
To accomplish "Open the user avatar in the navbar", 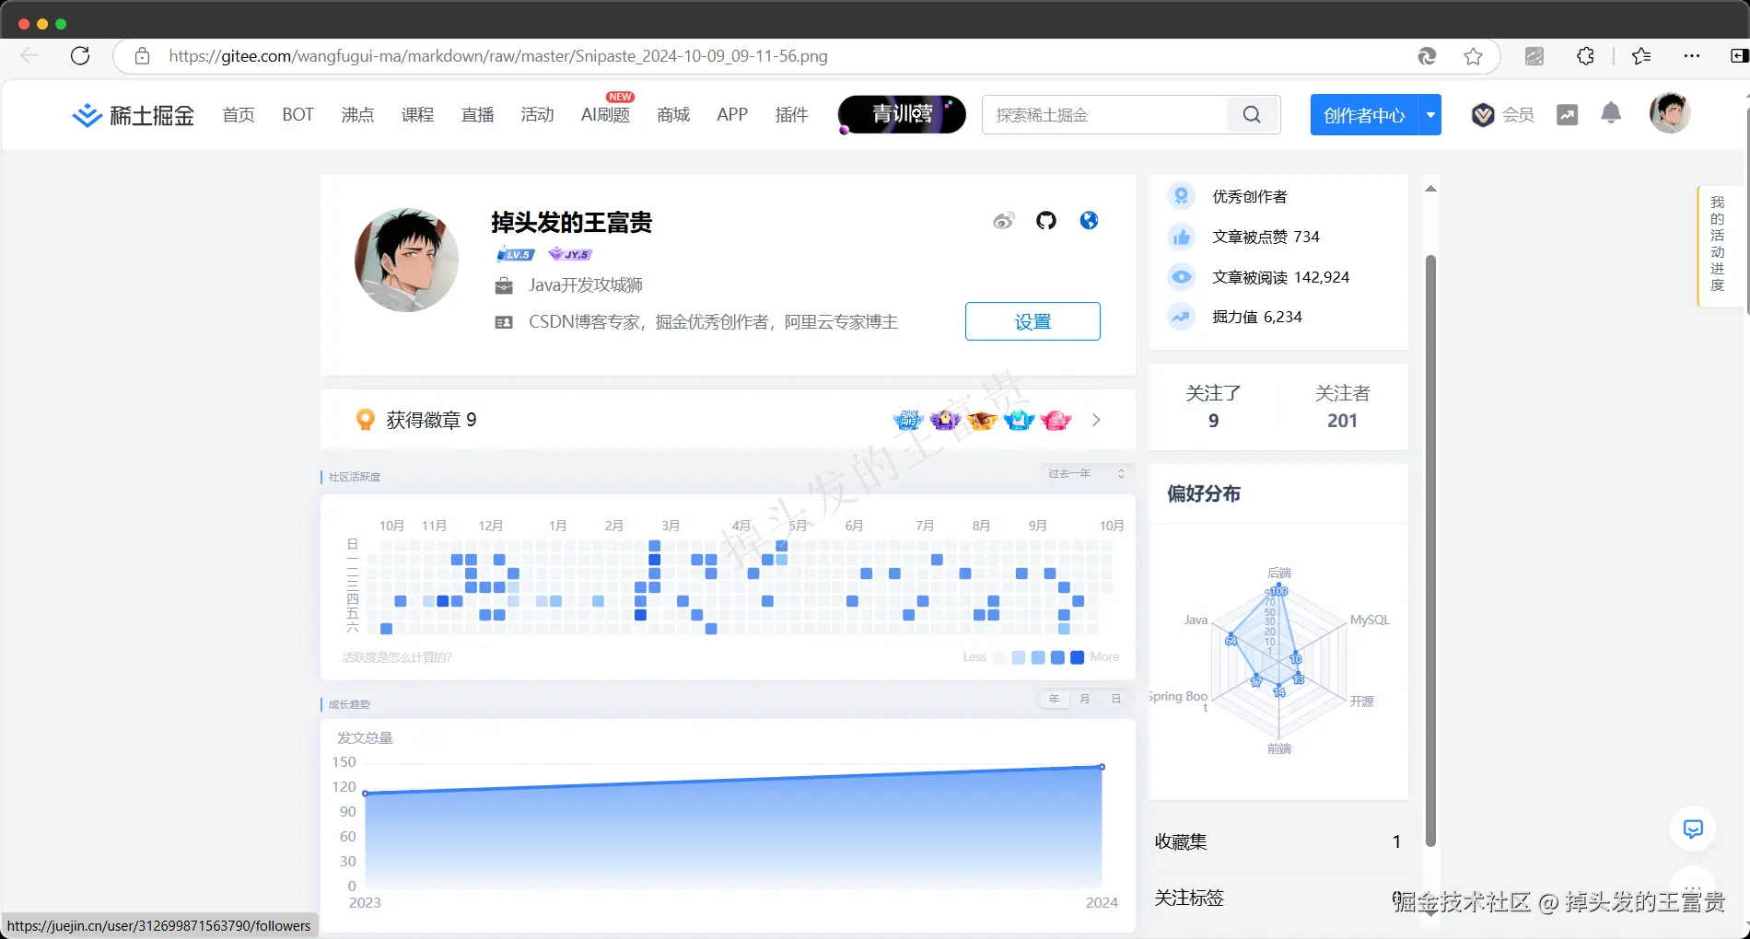I will (x=1670, y=113).
